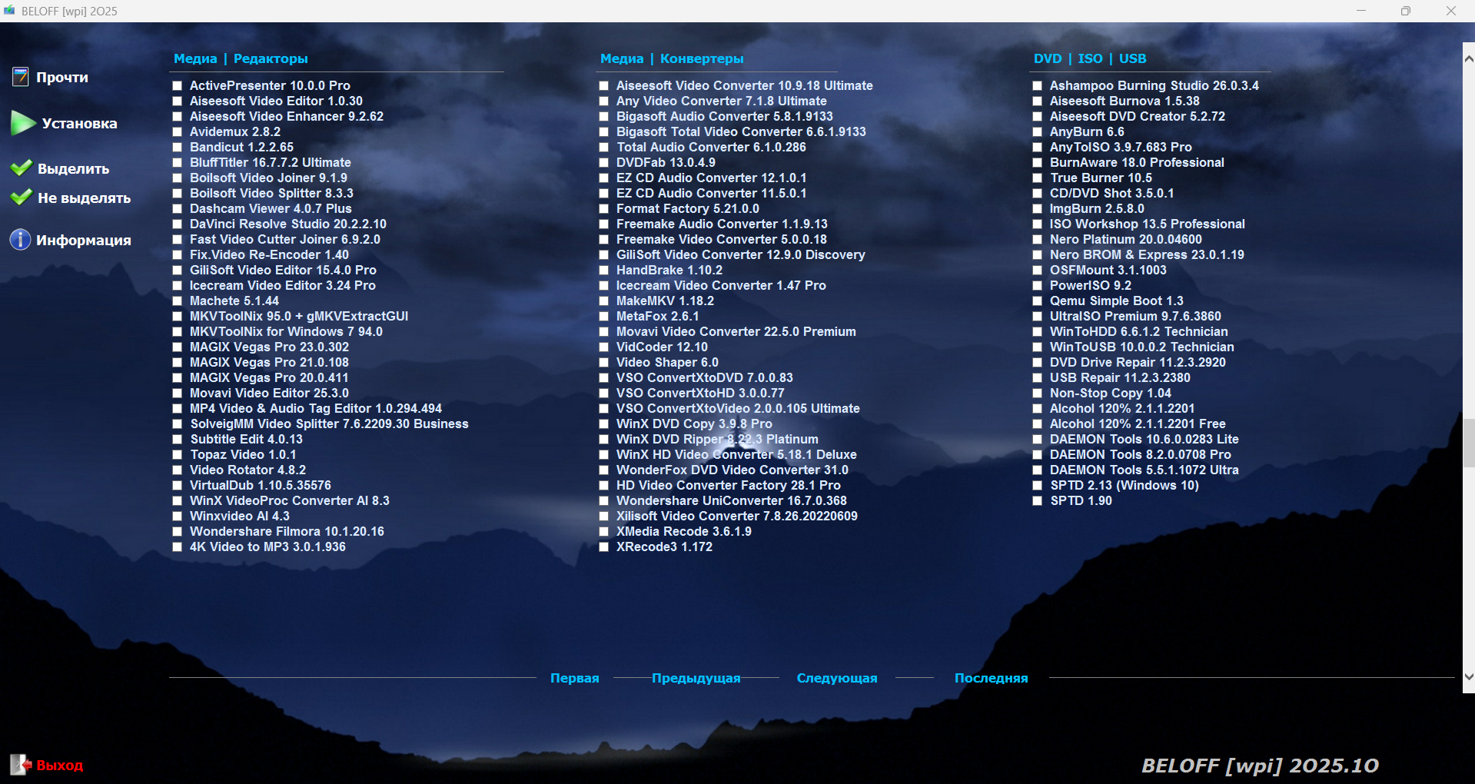Go to the Предыдущая page

tap(696, 678)
